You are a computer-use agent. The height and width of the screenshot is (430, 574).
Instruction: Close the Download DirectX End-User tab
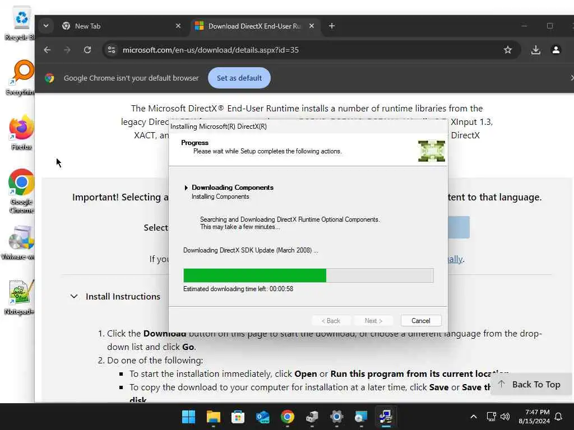pos(312,26)
